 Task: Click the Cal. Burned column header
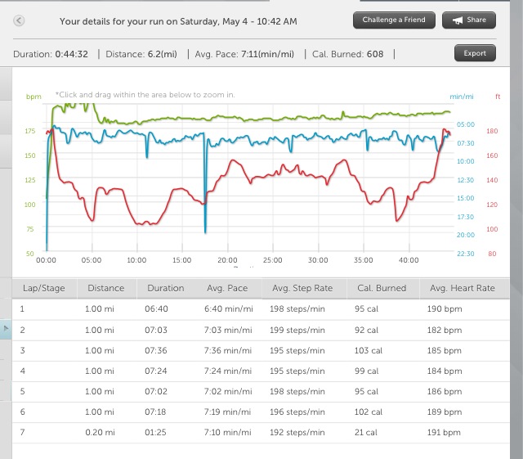tap(381, 288)
